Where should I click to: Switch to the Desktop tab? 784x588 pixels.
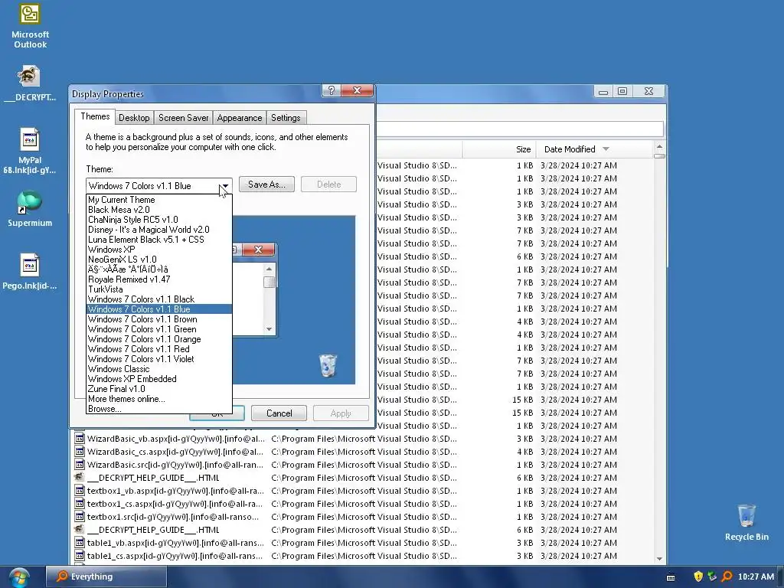point(134,118)
